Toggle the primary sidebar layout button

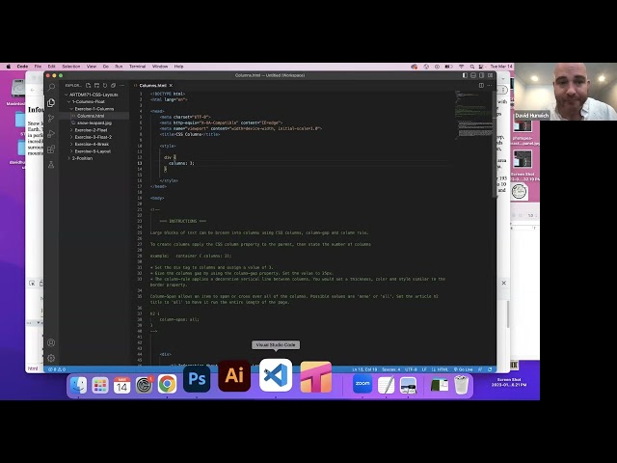click(465, 75)
